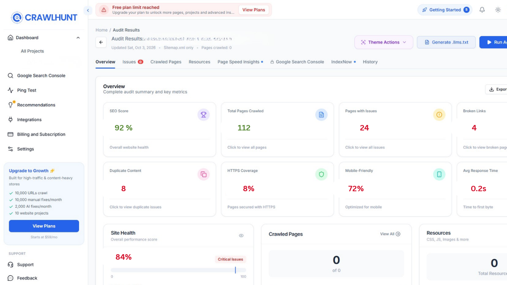The height and width of the screenshot is (285, 507).
Task: Open the History tab
Action: click(370, 62)
